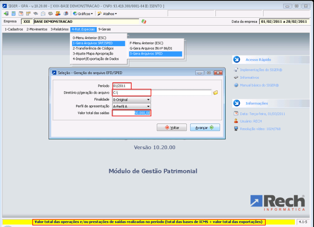Click the BASE DEMONSTRACAO company name field
The image size is (314, 227).
click(x=86, y=21)
